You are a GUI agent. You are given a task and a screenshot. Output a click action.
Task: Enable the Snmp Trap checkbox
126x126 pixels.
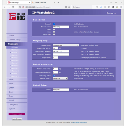click(x=54, y=34)
